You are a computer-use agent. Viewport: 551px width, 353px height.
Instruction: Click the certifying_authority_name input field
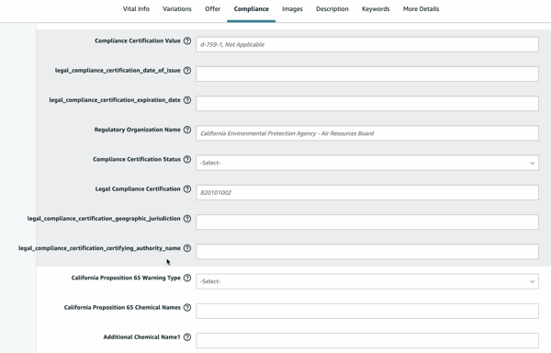(367, 252)
